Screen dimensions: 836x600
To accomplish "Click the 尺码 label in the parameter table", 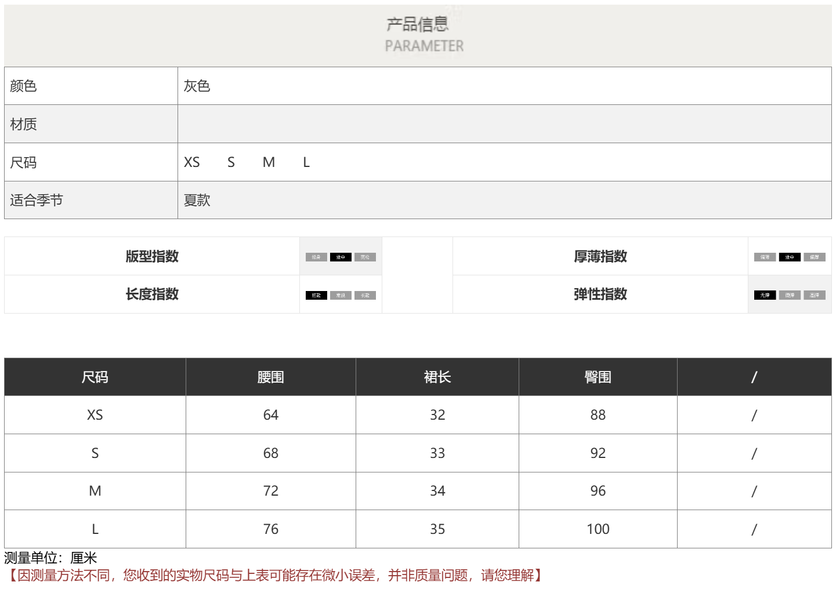I will (x=23, y=162).
